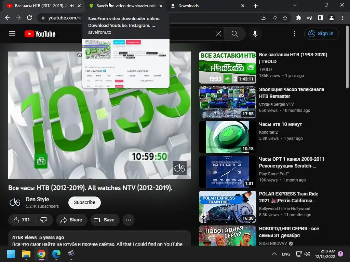
Task: Open the POLAR EXPRESS Train Ride thumbnail
Action: coord(227,207)
